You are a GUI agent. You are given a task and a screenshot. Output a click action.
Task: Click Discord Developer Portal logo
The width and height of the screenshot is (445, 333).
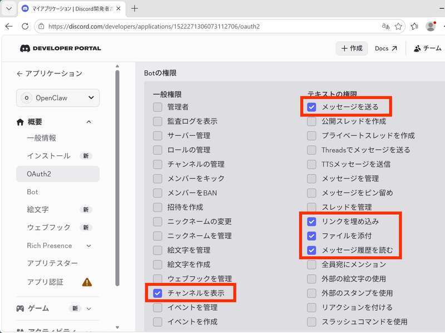(x=61, y=48)
